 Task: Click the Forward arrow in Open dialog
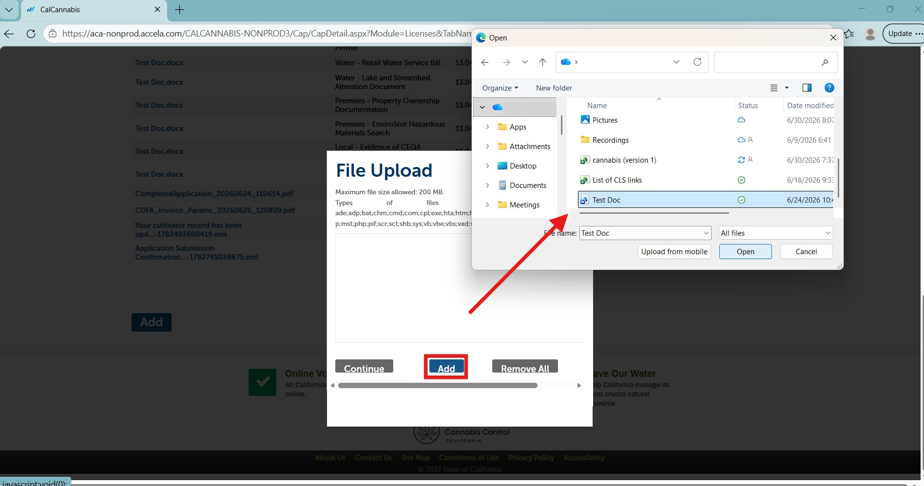coord(506,62)
